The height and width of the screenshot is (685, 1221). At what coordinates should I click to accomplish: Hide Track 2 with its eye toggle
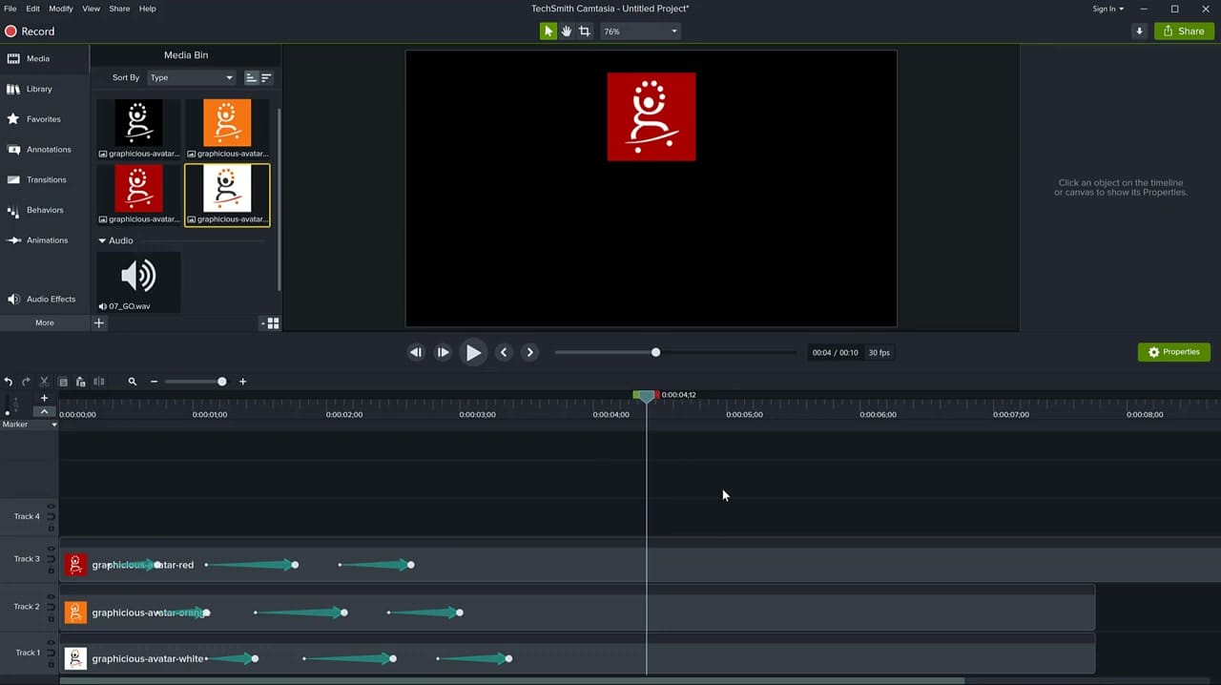[51, 596]
